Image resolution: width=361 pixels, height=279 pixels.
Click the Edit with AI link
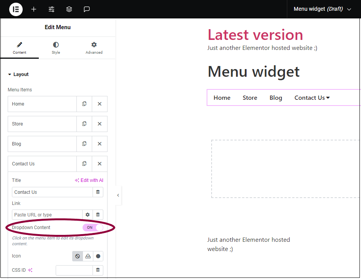click(x=89, y=180)
